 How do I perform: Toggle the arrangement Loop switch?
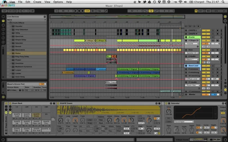151,11
